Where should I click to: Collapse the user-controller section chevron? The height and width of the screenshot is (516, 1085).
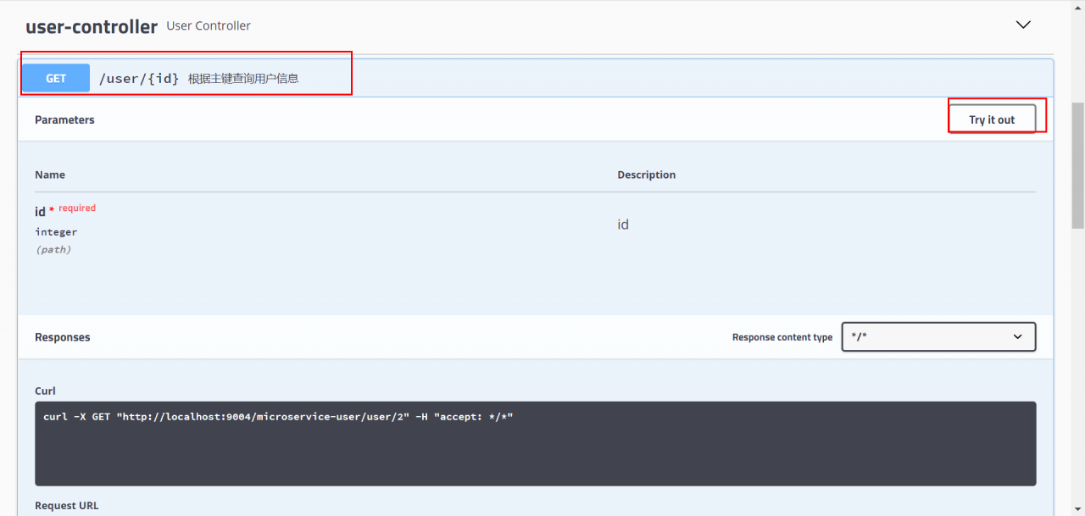[x=1023, y=25]
